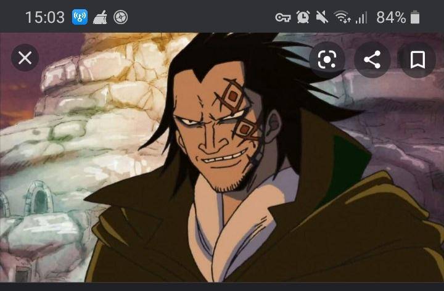The height and width of the screenshot is (291, 444).
Task: Tap the battery icon in status bar
Action: coord(415,17)
